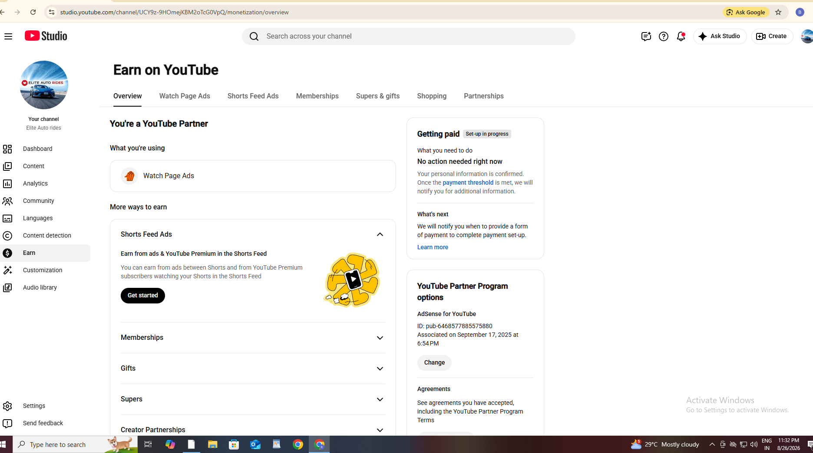The image size is (813, 453).
Task: Open the feedback comment icon in header
Action: pos(646,36)
